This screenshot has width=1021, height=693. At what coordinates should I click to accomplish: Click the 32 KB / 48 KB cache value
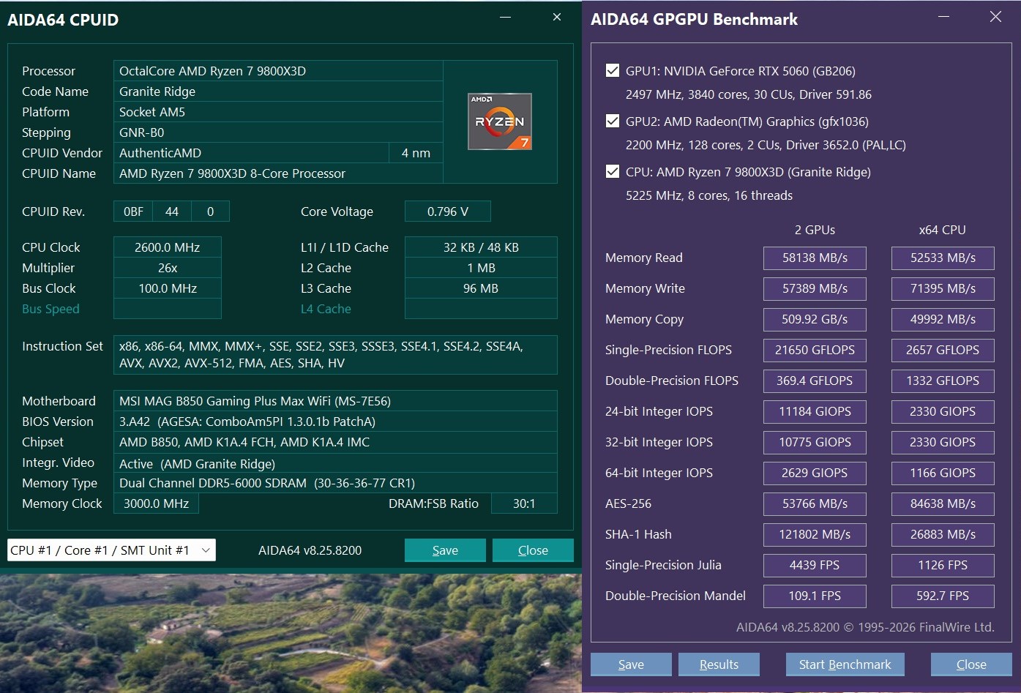[481, 247]
